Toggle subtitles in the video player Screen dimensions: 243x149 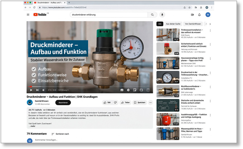tap(122, 90)
